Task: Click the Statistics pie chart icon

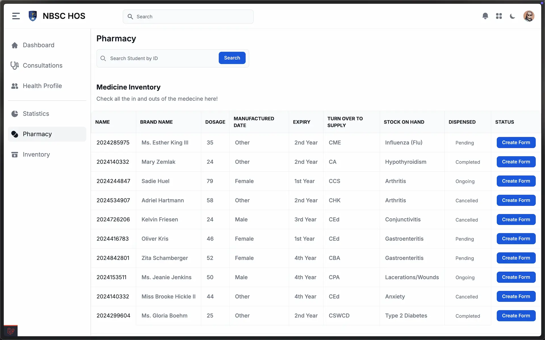Action: [15, 114]
